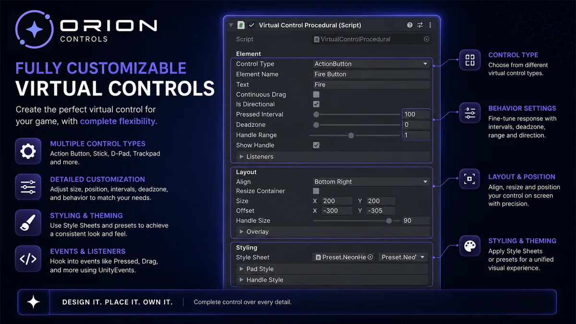Viewport: 576px width, 324px height.
Task: Click the EVENTS & LISTENERS heading
Action: 88,251
